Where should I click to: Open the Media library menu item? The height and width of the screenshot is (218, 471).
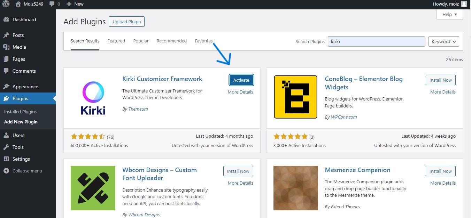coord(19,47)
